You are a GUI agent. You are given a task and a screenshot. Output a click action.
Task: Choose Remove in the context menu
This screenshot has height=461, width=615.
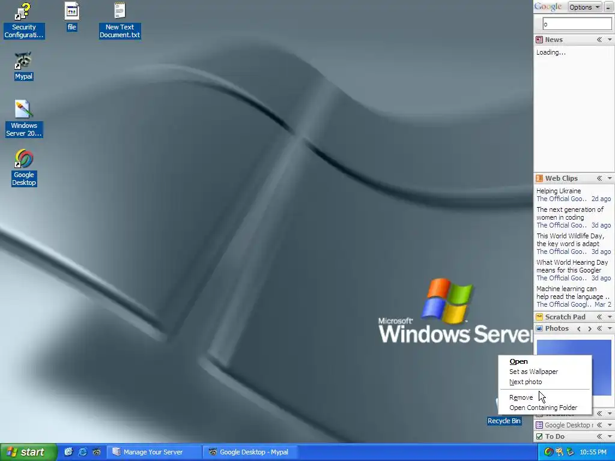pyautogui.click(x=545, y=397)
